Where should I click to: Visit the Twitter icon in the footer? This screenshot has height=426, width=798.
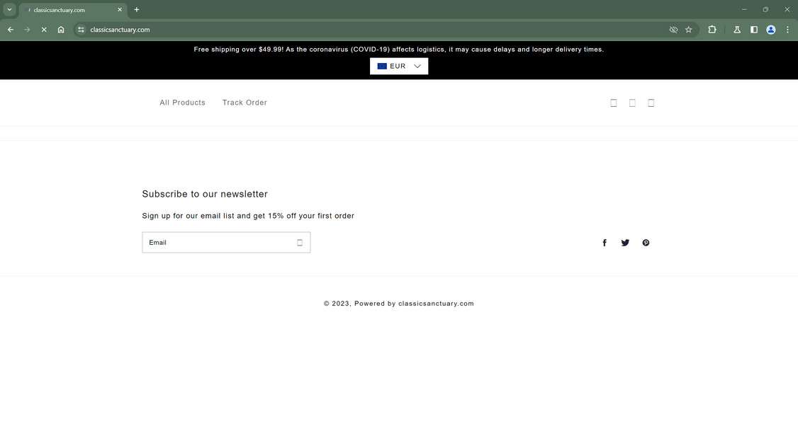click(x=625, y=243)
